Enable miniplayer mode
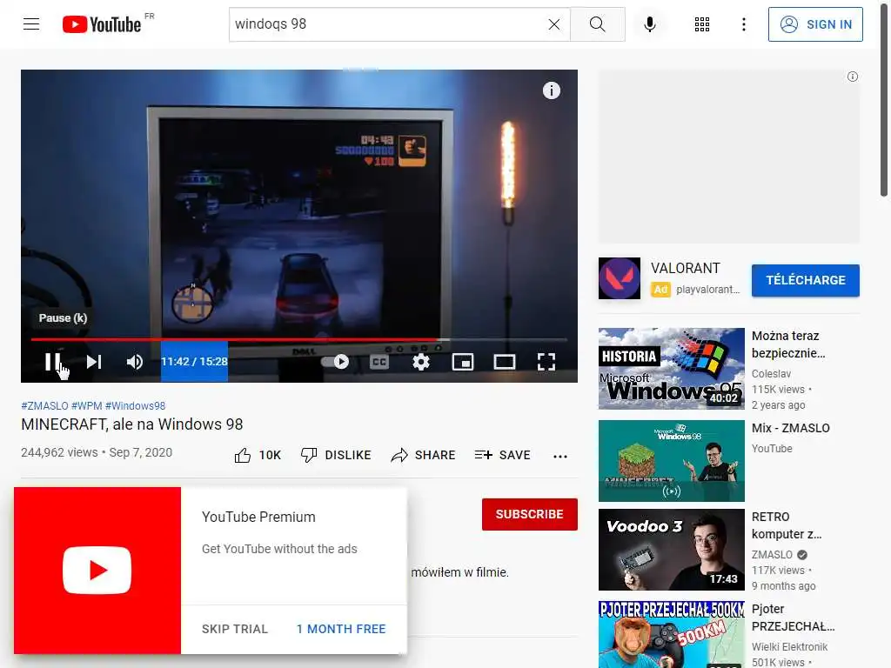Image resolution: width=891 pixels, height=668 pixels. 463,362
